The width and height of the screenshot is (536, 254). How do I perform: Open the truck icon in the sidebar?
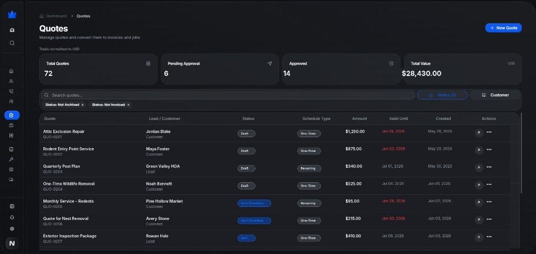coord(12,180)
